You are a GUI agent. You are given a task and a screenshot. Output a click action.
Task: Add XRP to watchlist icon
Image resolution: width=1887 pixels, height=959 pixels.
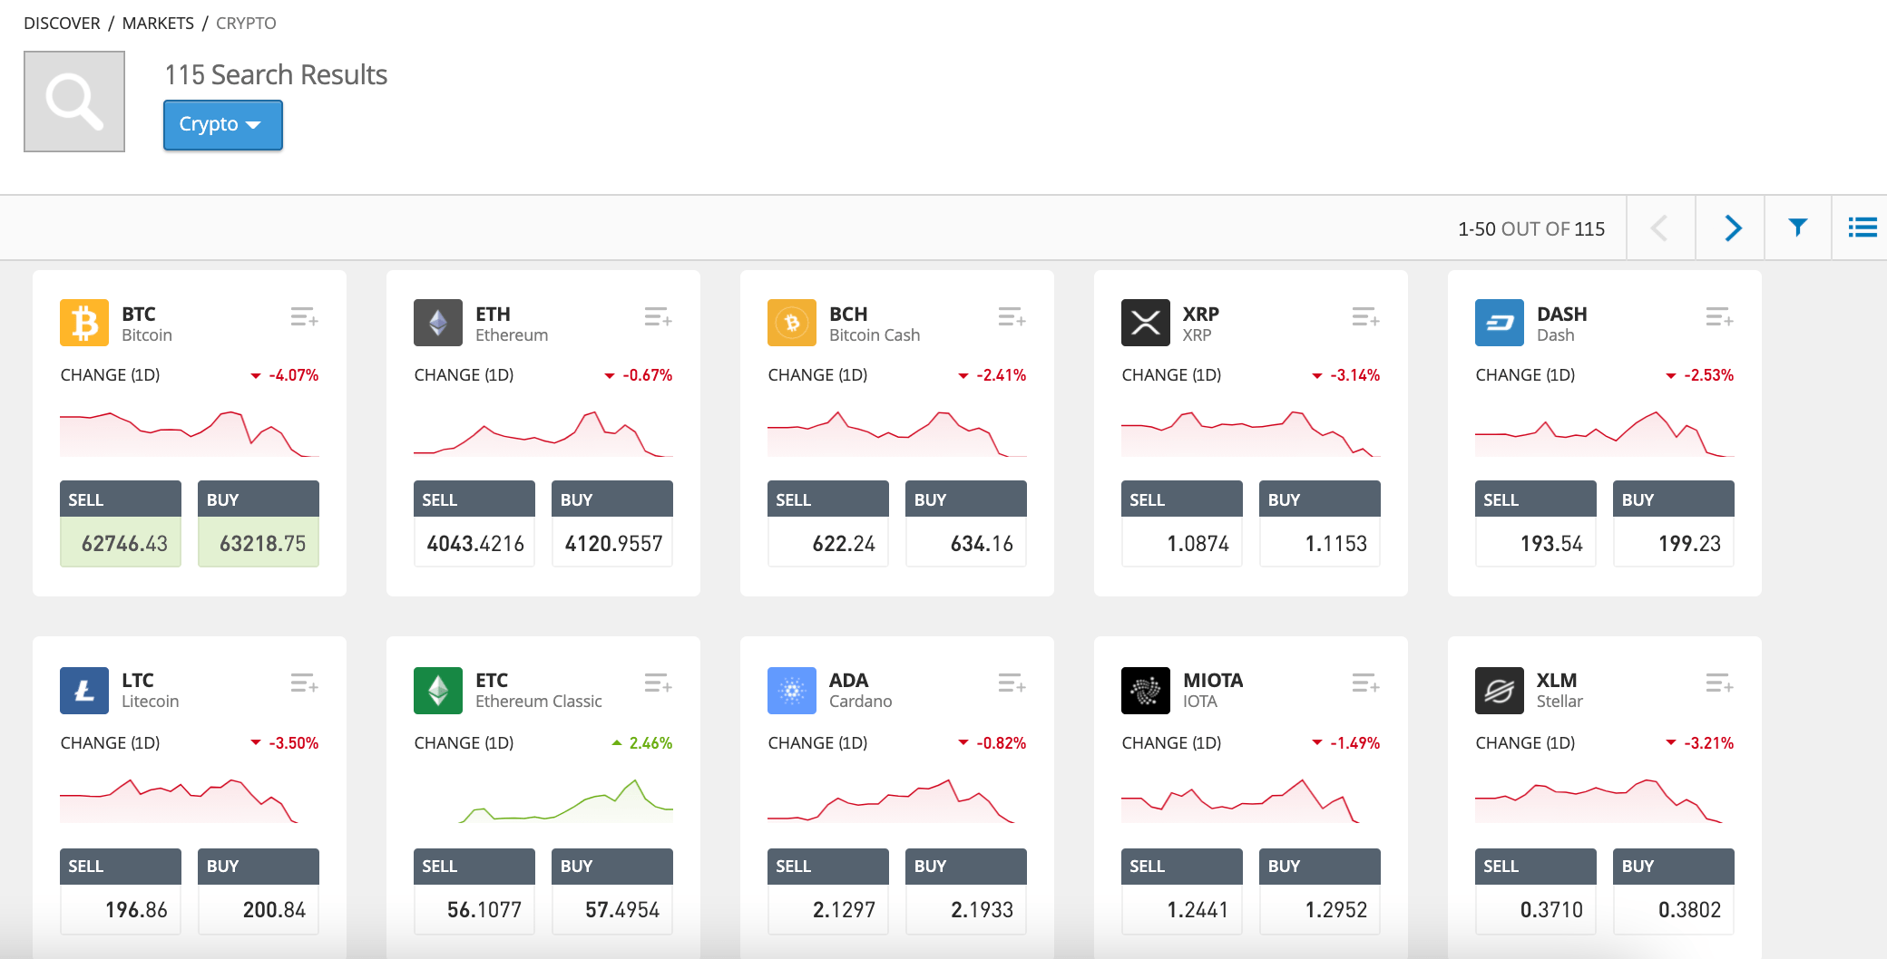(1365, 317)
